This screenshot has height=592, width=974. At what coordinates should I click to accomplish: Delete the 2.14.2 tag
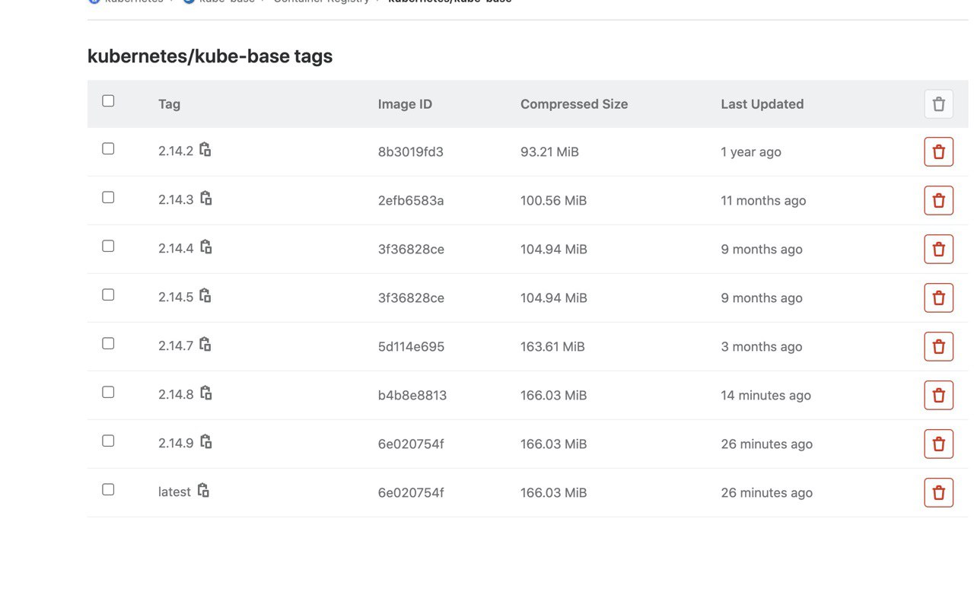point(938,151)
